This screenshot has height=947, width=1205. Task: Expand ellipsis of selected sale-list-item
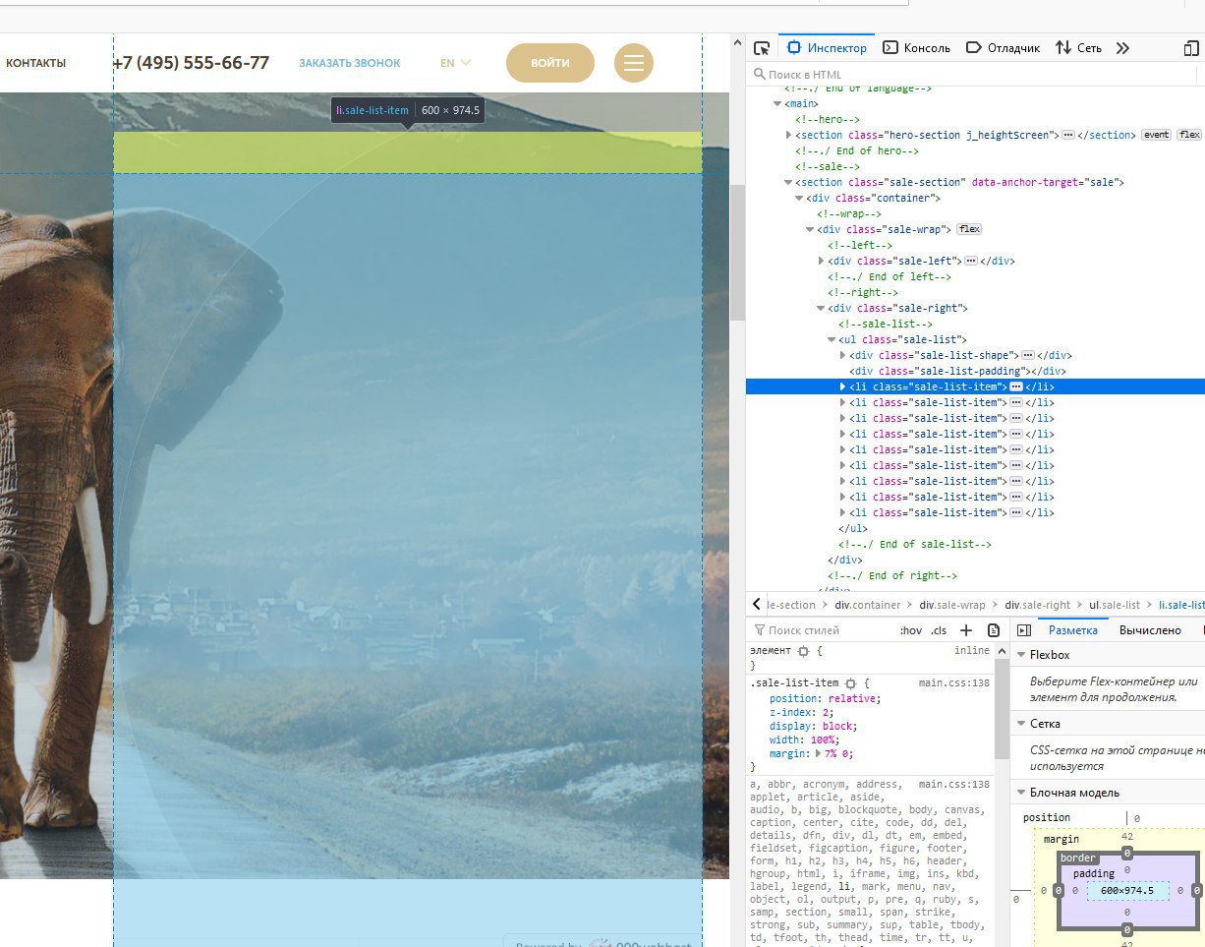[x=1016, y=386]
